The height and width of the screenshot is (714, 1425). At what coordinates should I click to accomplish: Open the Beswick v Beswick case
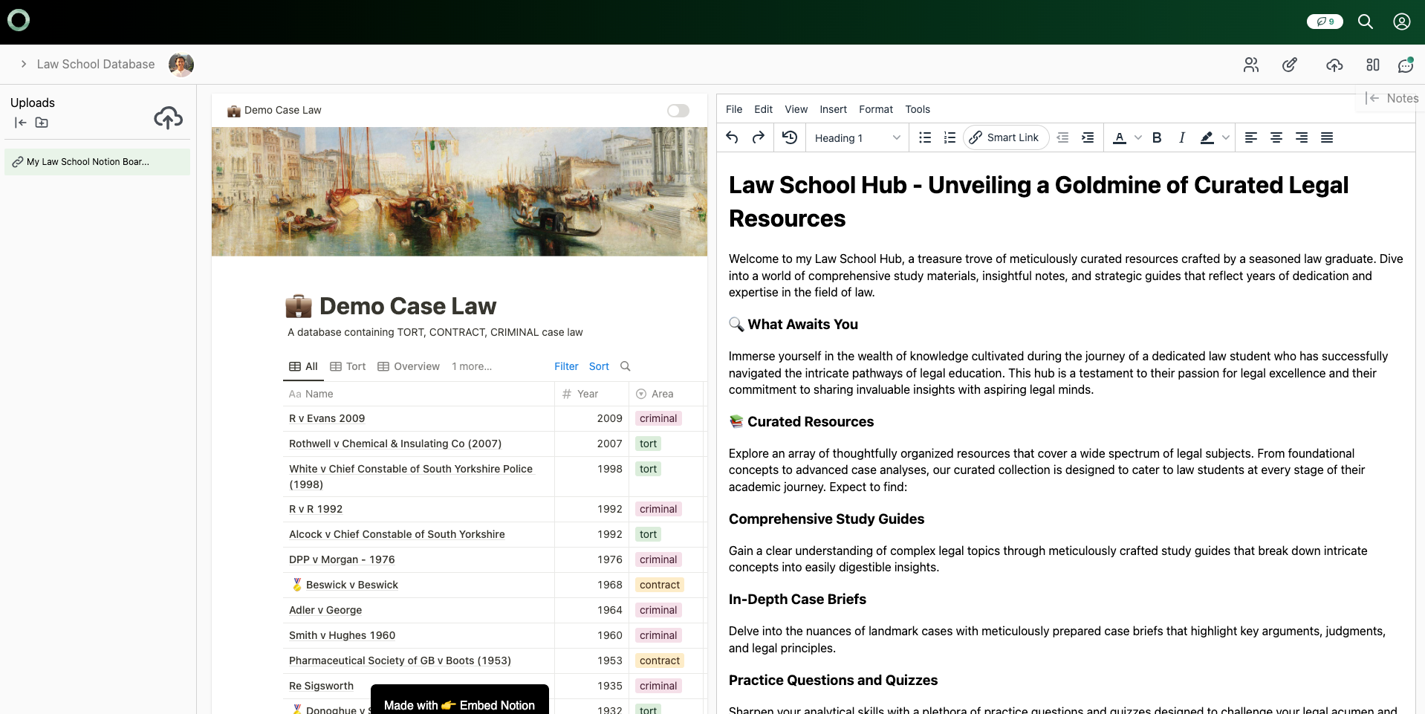click(352, 585)
